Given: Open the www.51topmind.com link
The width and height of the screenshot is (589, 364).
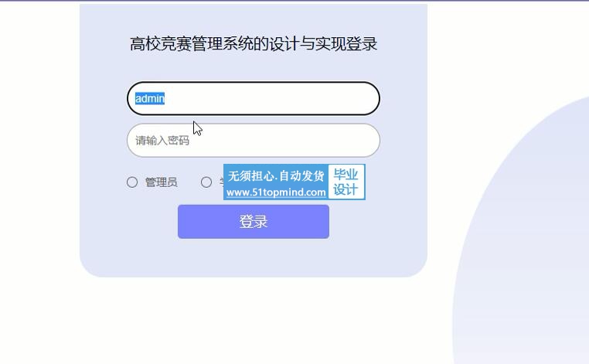Looking at the screenshot, I should (x=276, y=192).
